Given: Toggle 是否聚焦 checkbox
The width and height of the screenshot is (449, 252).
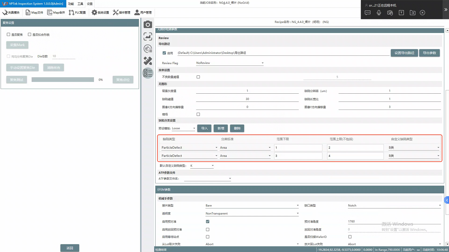Looking at the screenshot, I should click(8, 34).
